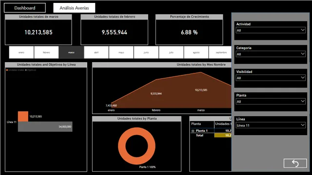The height and width of the screenshot is (175, 312).
Task: Click the 6.88 % growth card value
Action: point(189,33)
